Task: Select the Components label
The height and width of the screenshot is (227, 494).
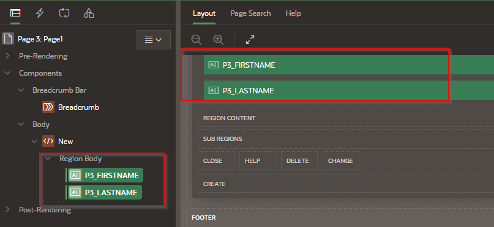Action: pyautogui.click(x=40, y=73)
